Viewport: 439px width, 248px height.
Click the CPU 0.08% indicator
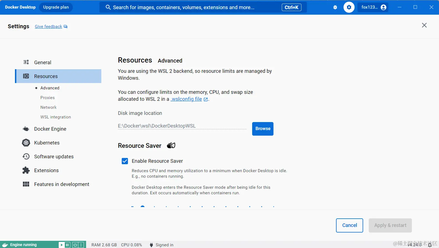tap(131, 245)
